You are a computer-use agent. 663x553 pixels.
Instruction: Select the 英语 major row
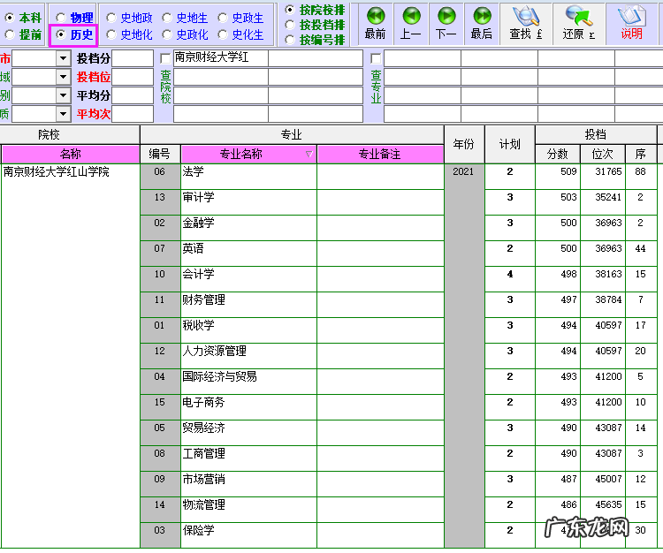[249, 254]
